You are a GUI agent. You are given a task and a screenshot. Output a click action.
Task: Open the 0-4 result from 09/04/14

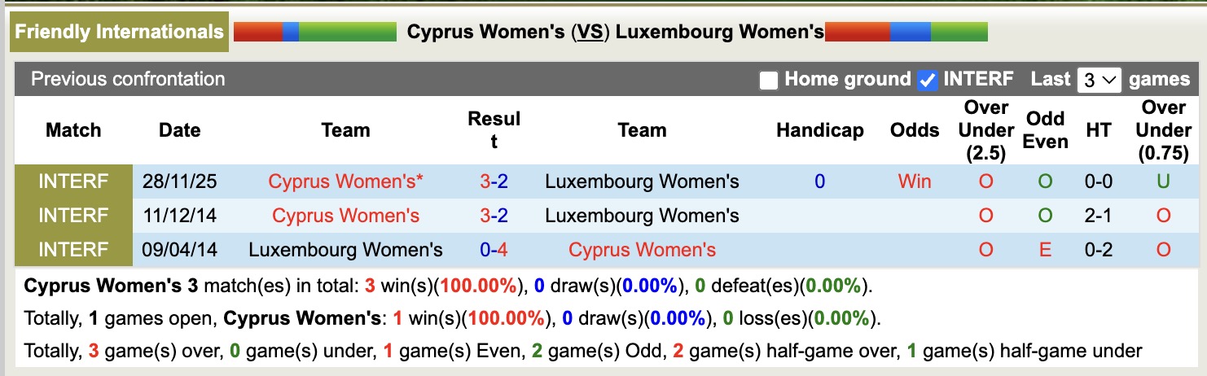pos(494,250)
